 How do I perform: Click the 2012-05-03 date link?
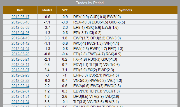coord(20,27)
